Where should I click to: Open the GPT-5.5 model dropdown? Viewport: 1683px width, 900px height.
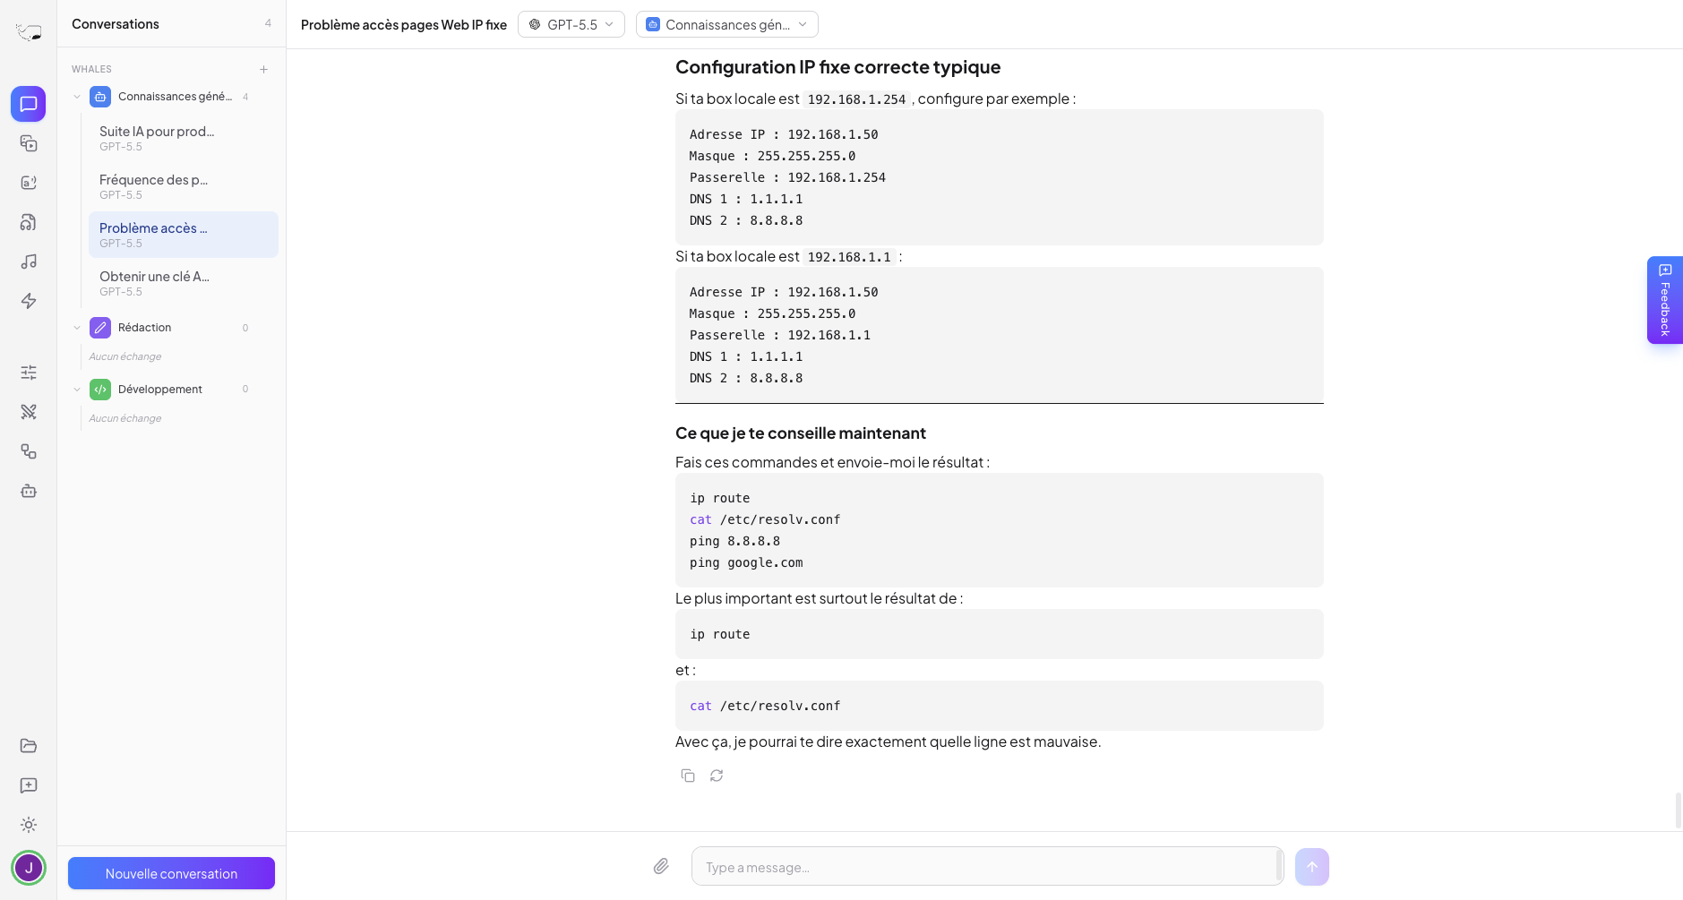coord(571,24)
